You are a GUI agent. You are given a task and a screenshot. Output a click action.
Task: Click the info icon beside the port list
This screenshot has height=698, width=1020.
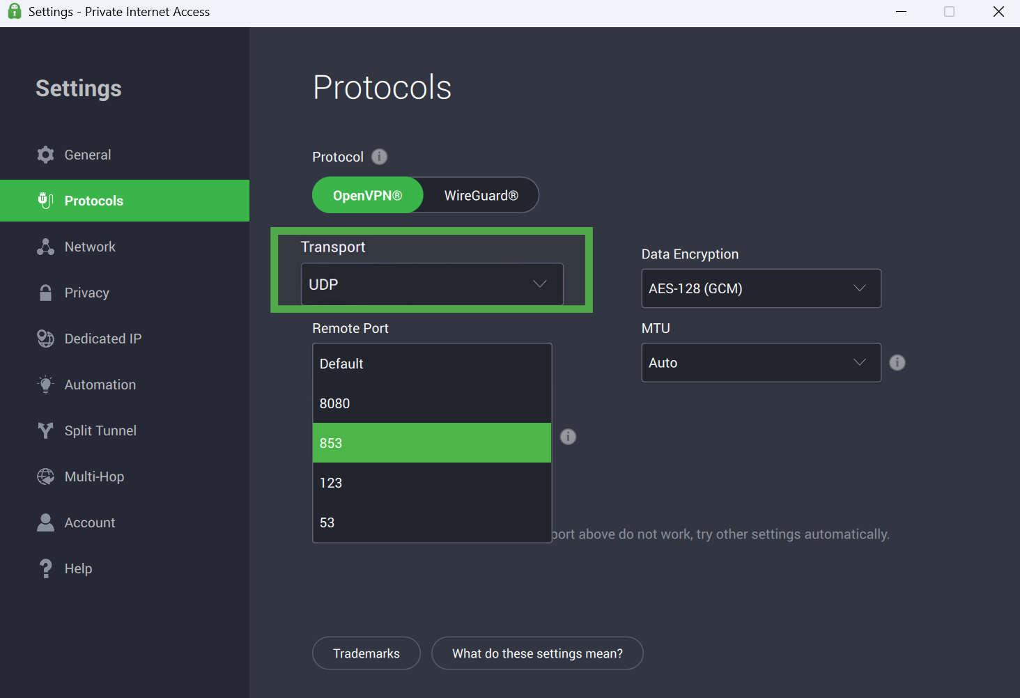[569, 437]
